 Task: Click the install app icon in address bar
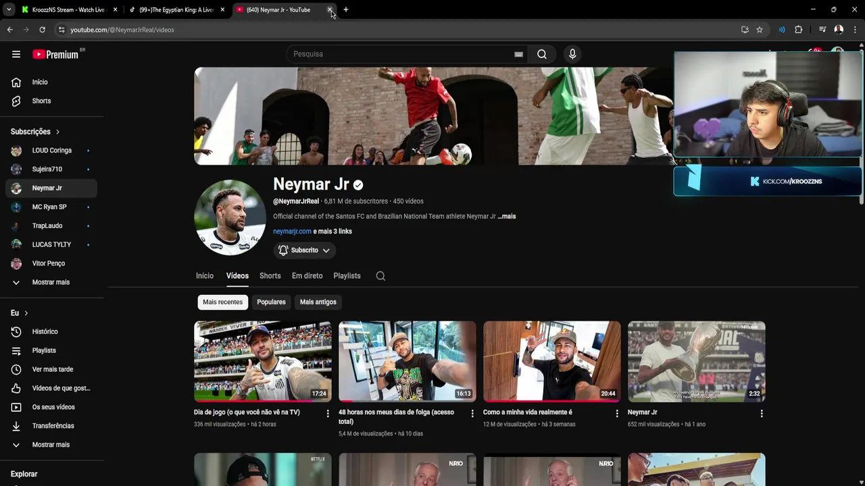745,30
